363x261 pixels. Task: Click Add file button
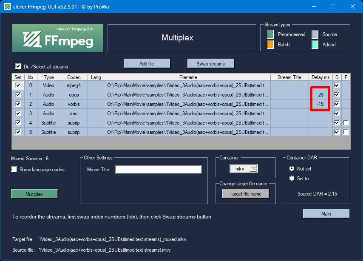coord(147,63)
